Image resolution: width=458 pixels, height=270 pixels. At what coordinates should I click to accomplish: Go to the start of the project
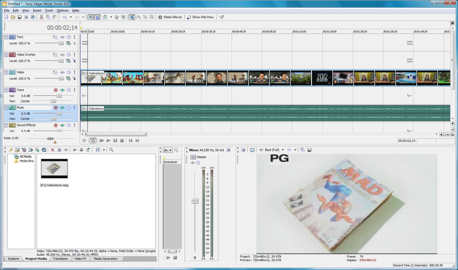[x=131, y=141]
